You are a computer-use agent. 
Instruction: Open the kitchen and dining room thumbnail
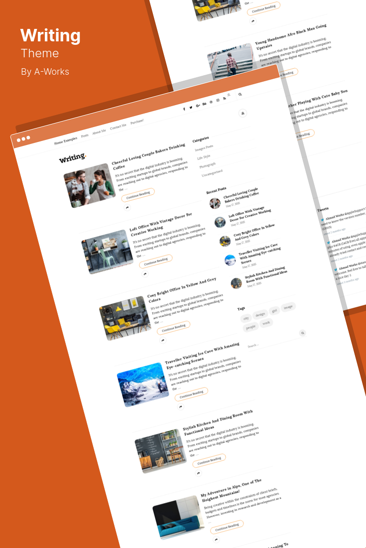coord(161,451)
